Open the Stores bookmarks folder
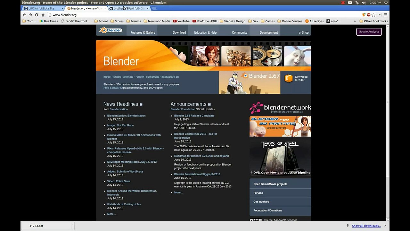Image resolution: width=410 pixels, height=231 pixels. point(117,21)
